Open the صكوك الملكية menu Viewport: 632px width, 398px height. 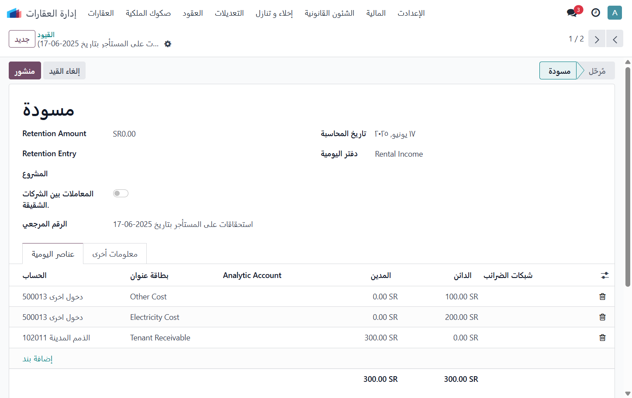pyautogui.click(x=148, y=13)
